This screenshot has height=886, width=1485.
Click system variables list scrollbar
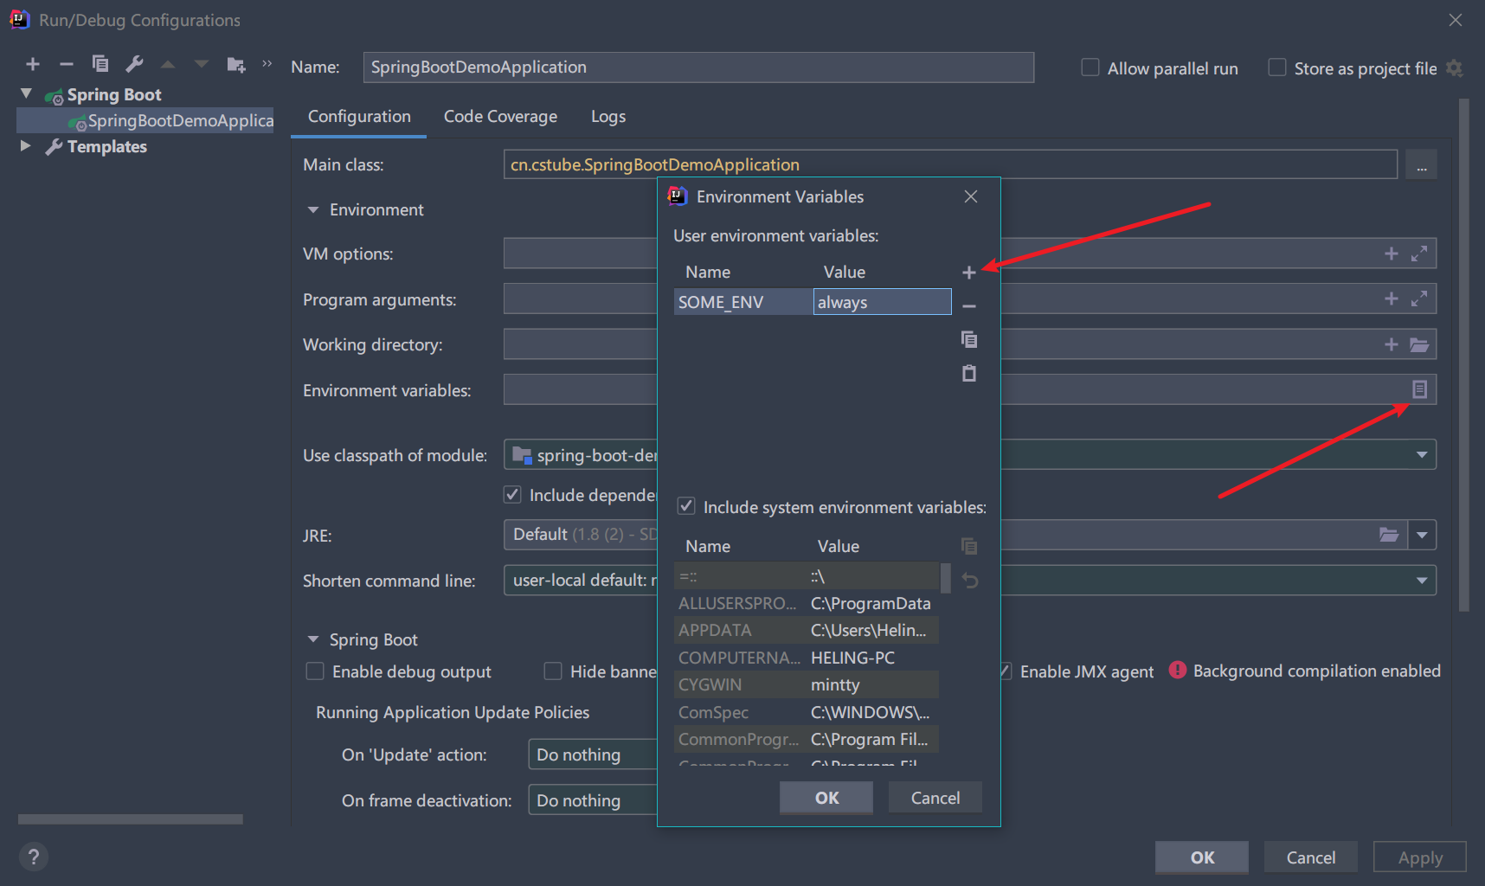pyautogui.click(x=946, y=578)
